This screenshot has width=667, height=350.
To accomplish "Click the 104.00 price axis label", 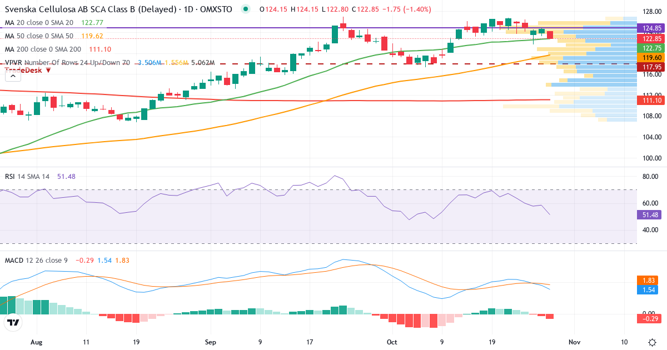I will (x=651, y=137).
